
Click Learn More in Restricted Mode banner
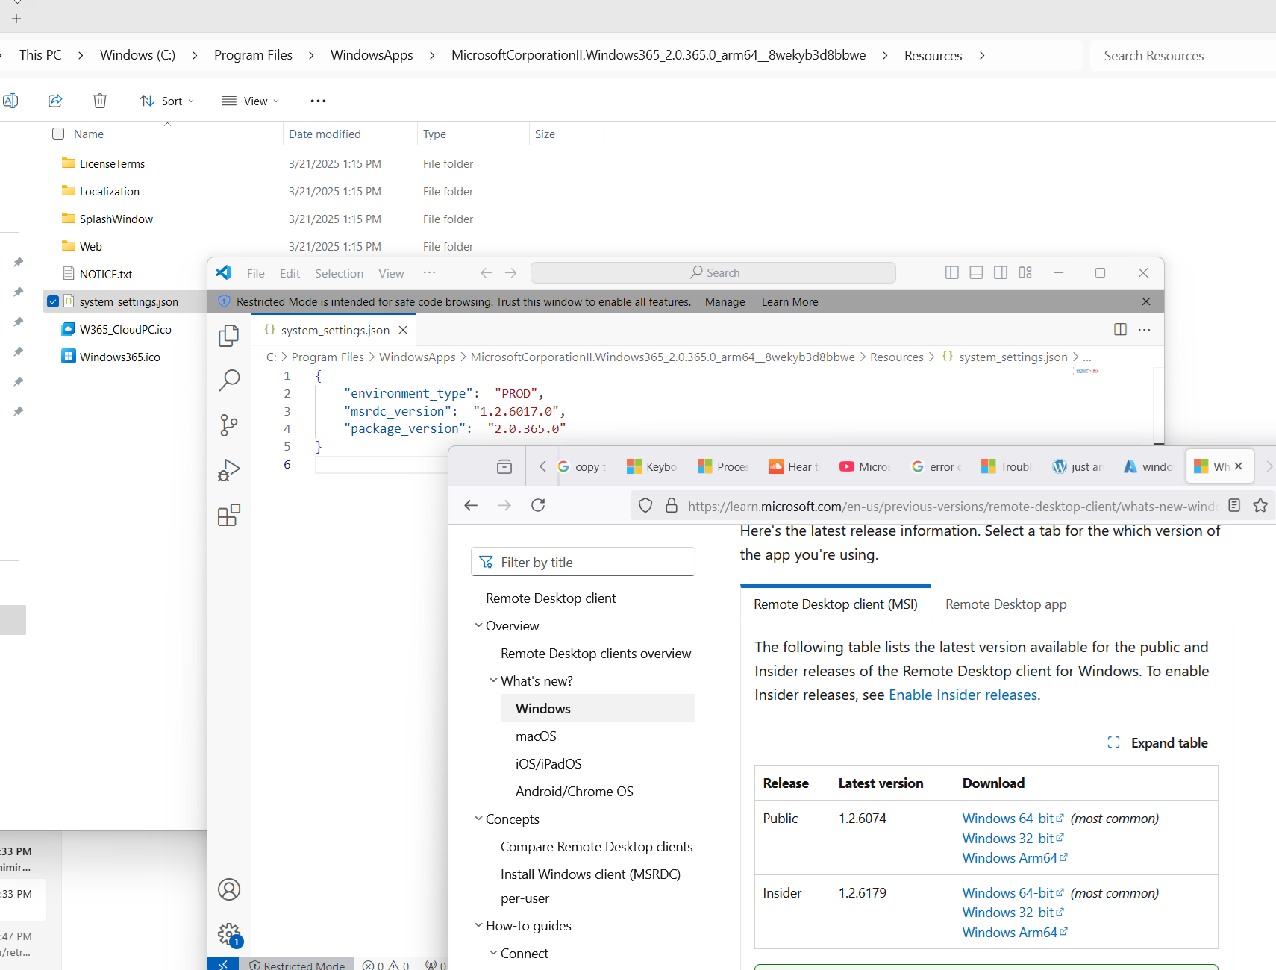790,301
